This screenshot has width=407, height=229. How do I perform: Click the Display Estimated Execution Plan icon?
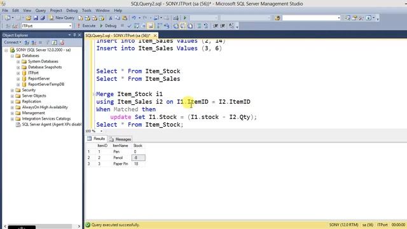point(137,26)
